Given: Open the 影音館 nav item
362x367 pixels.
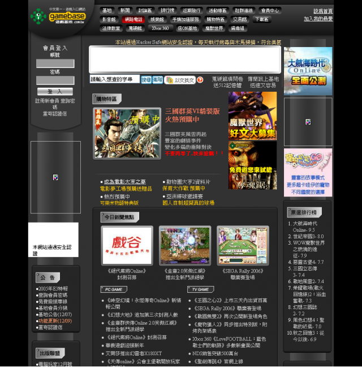Looking at the screenshot, I should coord(109,19).
